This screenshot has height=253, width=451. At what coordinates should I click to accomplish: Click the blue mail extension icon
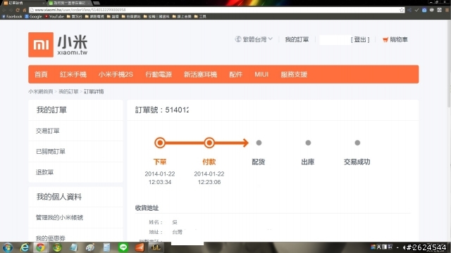click(x=424, y=10)
